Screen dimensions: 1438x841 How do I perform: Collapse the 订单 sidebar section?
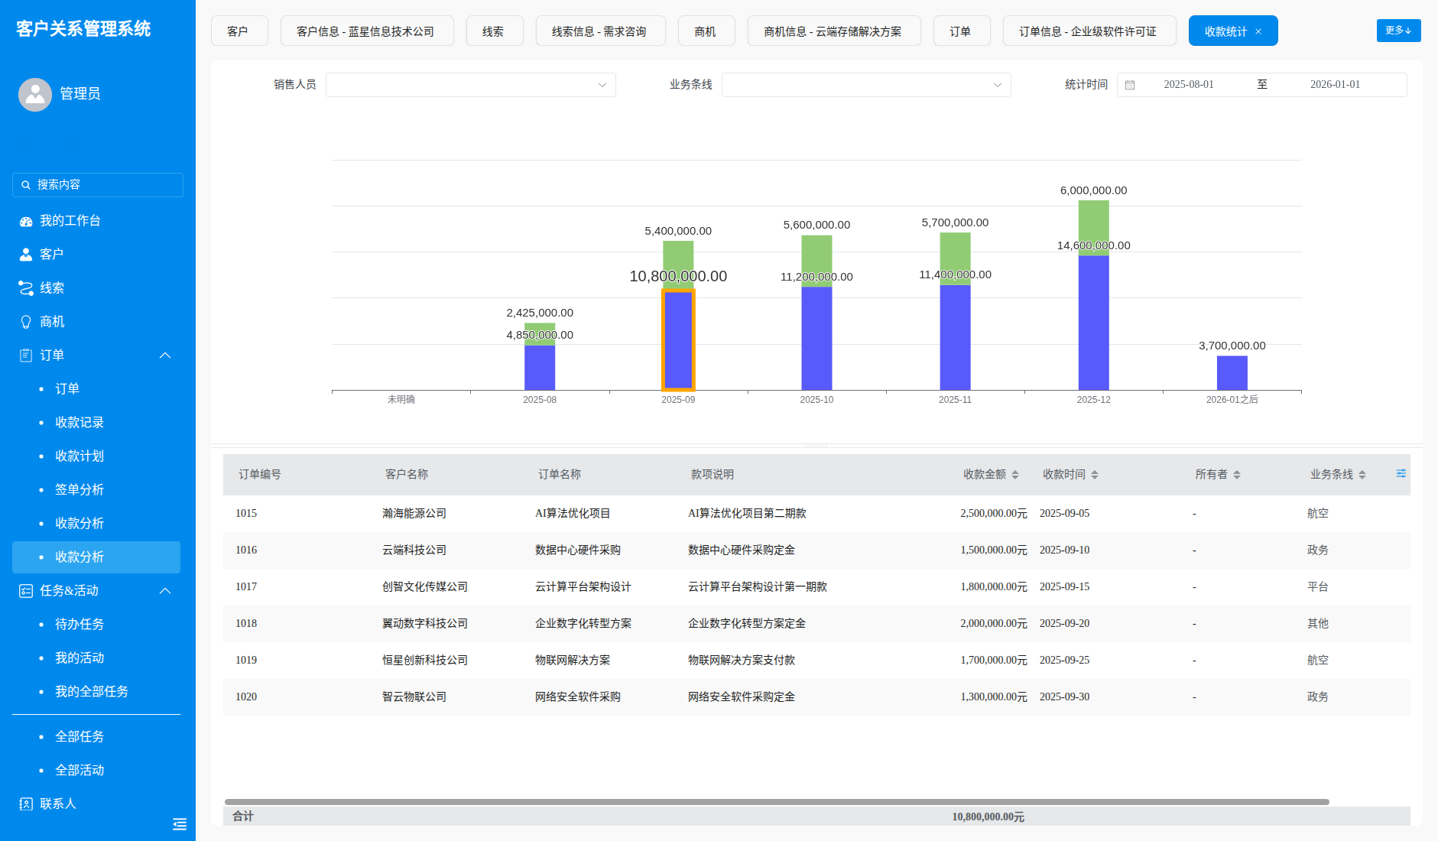pyautogui.click(x=165, y=356)
